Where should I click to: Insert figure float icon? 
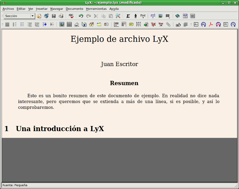pos(62,24)
